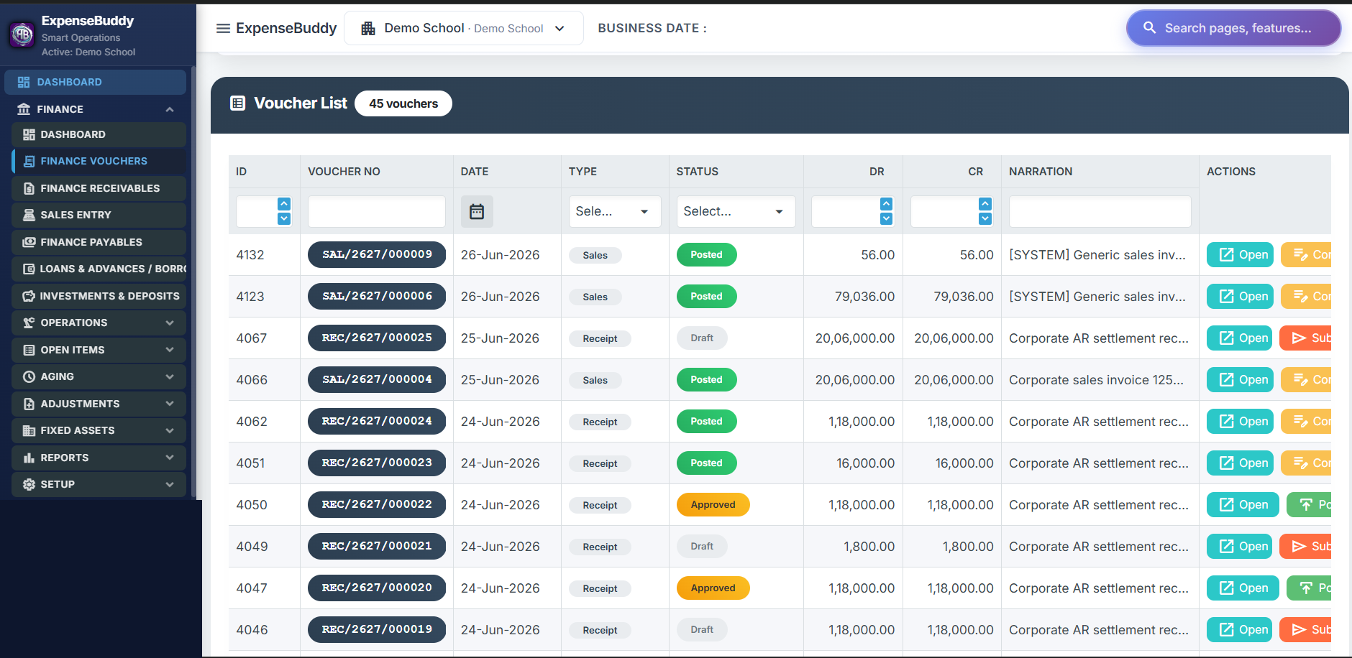Click the Approved status badge of 4047
Viewport: 1352px width, 658px height.
point(713,588)
